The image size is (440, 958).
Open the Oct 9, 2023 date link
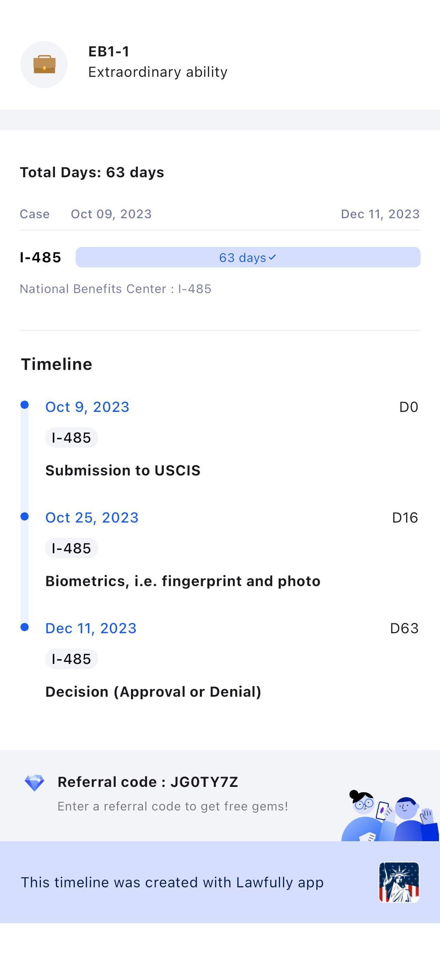coord(87,407)
